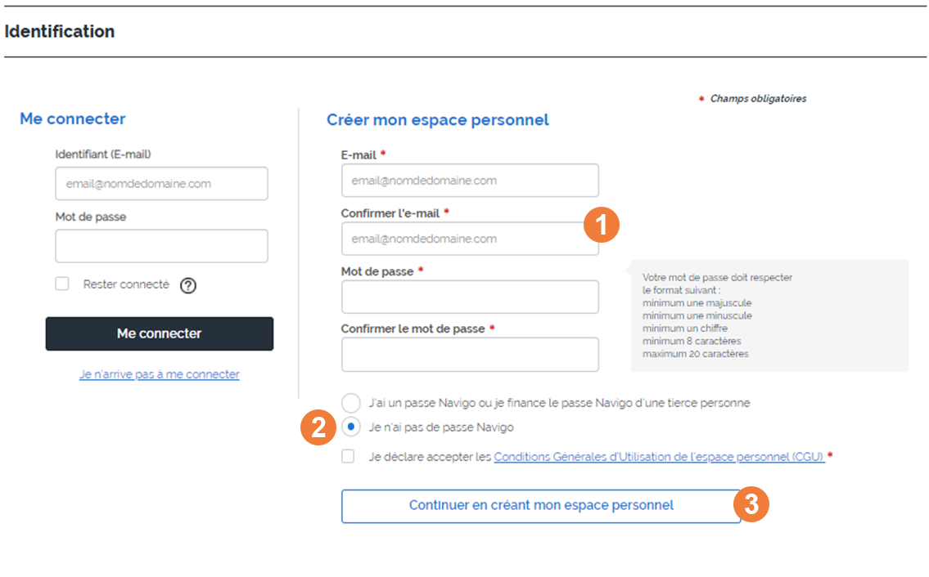Focus the login Mot de passe field
929x577 pixels.
[162, 246]
